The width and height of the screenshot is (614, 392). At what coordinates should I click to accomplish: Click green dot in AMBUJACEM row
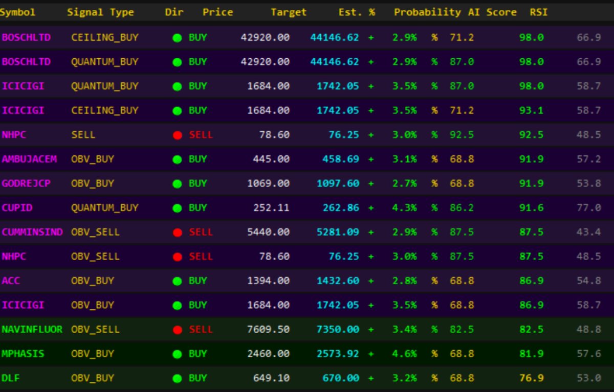click(177, 159)
